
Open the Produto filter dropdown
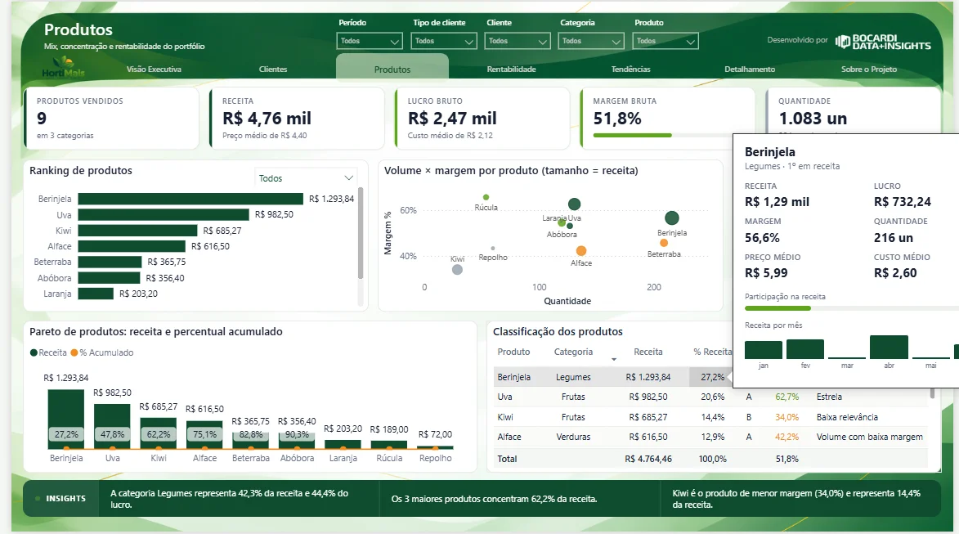coord(665,41)
